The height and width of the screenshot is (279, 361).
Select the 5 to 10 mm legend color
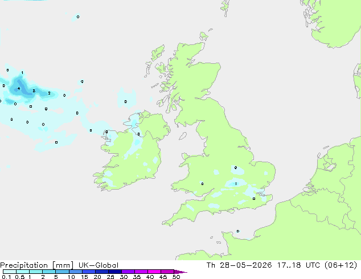point(63,272)
